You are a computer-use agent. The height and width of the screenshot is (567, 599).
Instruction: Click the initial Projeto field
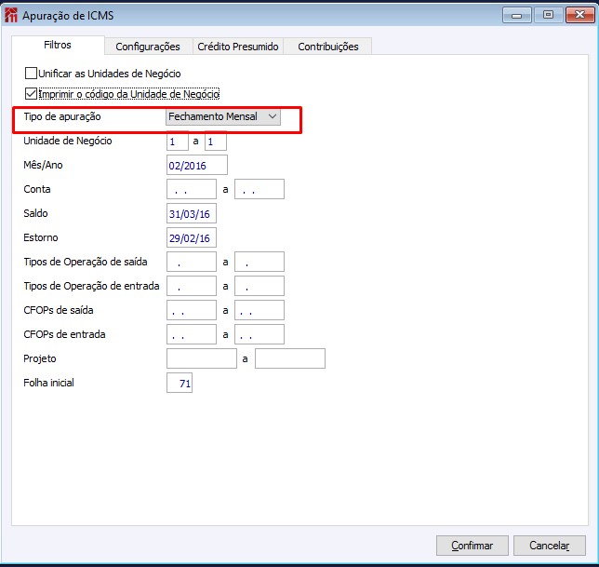click(x=202, y=358)
